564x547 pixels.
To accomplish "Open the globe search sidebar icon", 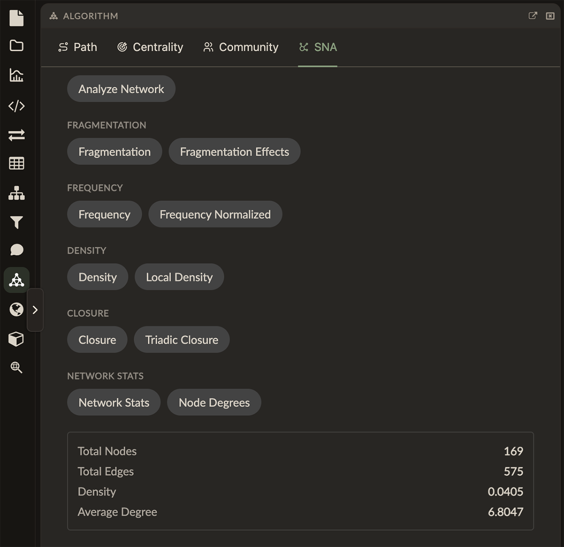I will click(x=16, y=367).
